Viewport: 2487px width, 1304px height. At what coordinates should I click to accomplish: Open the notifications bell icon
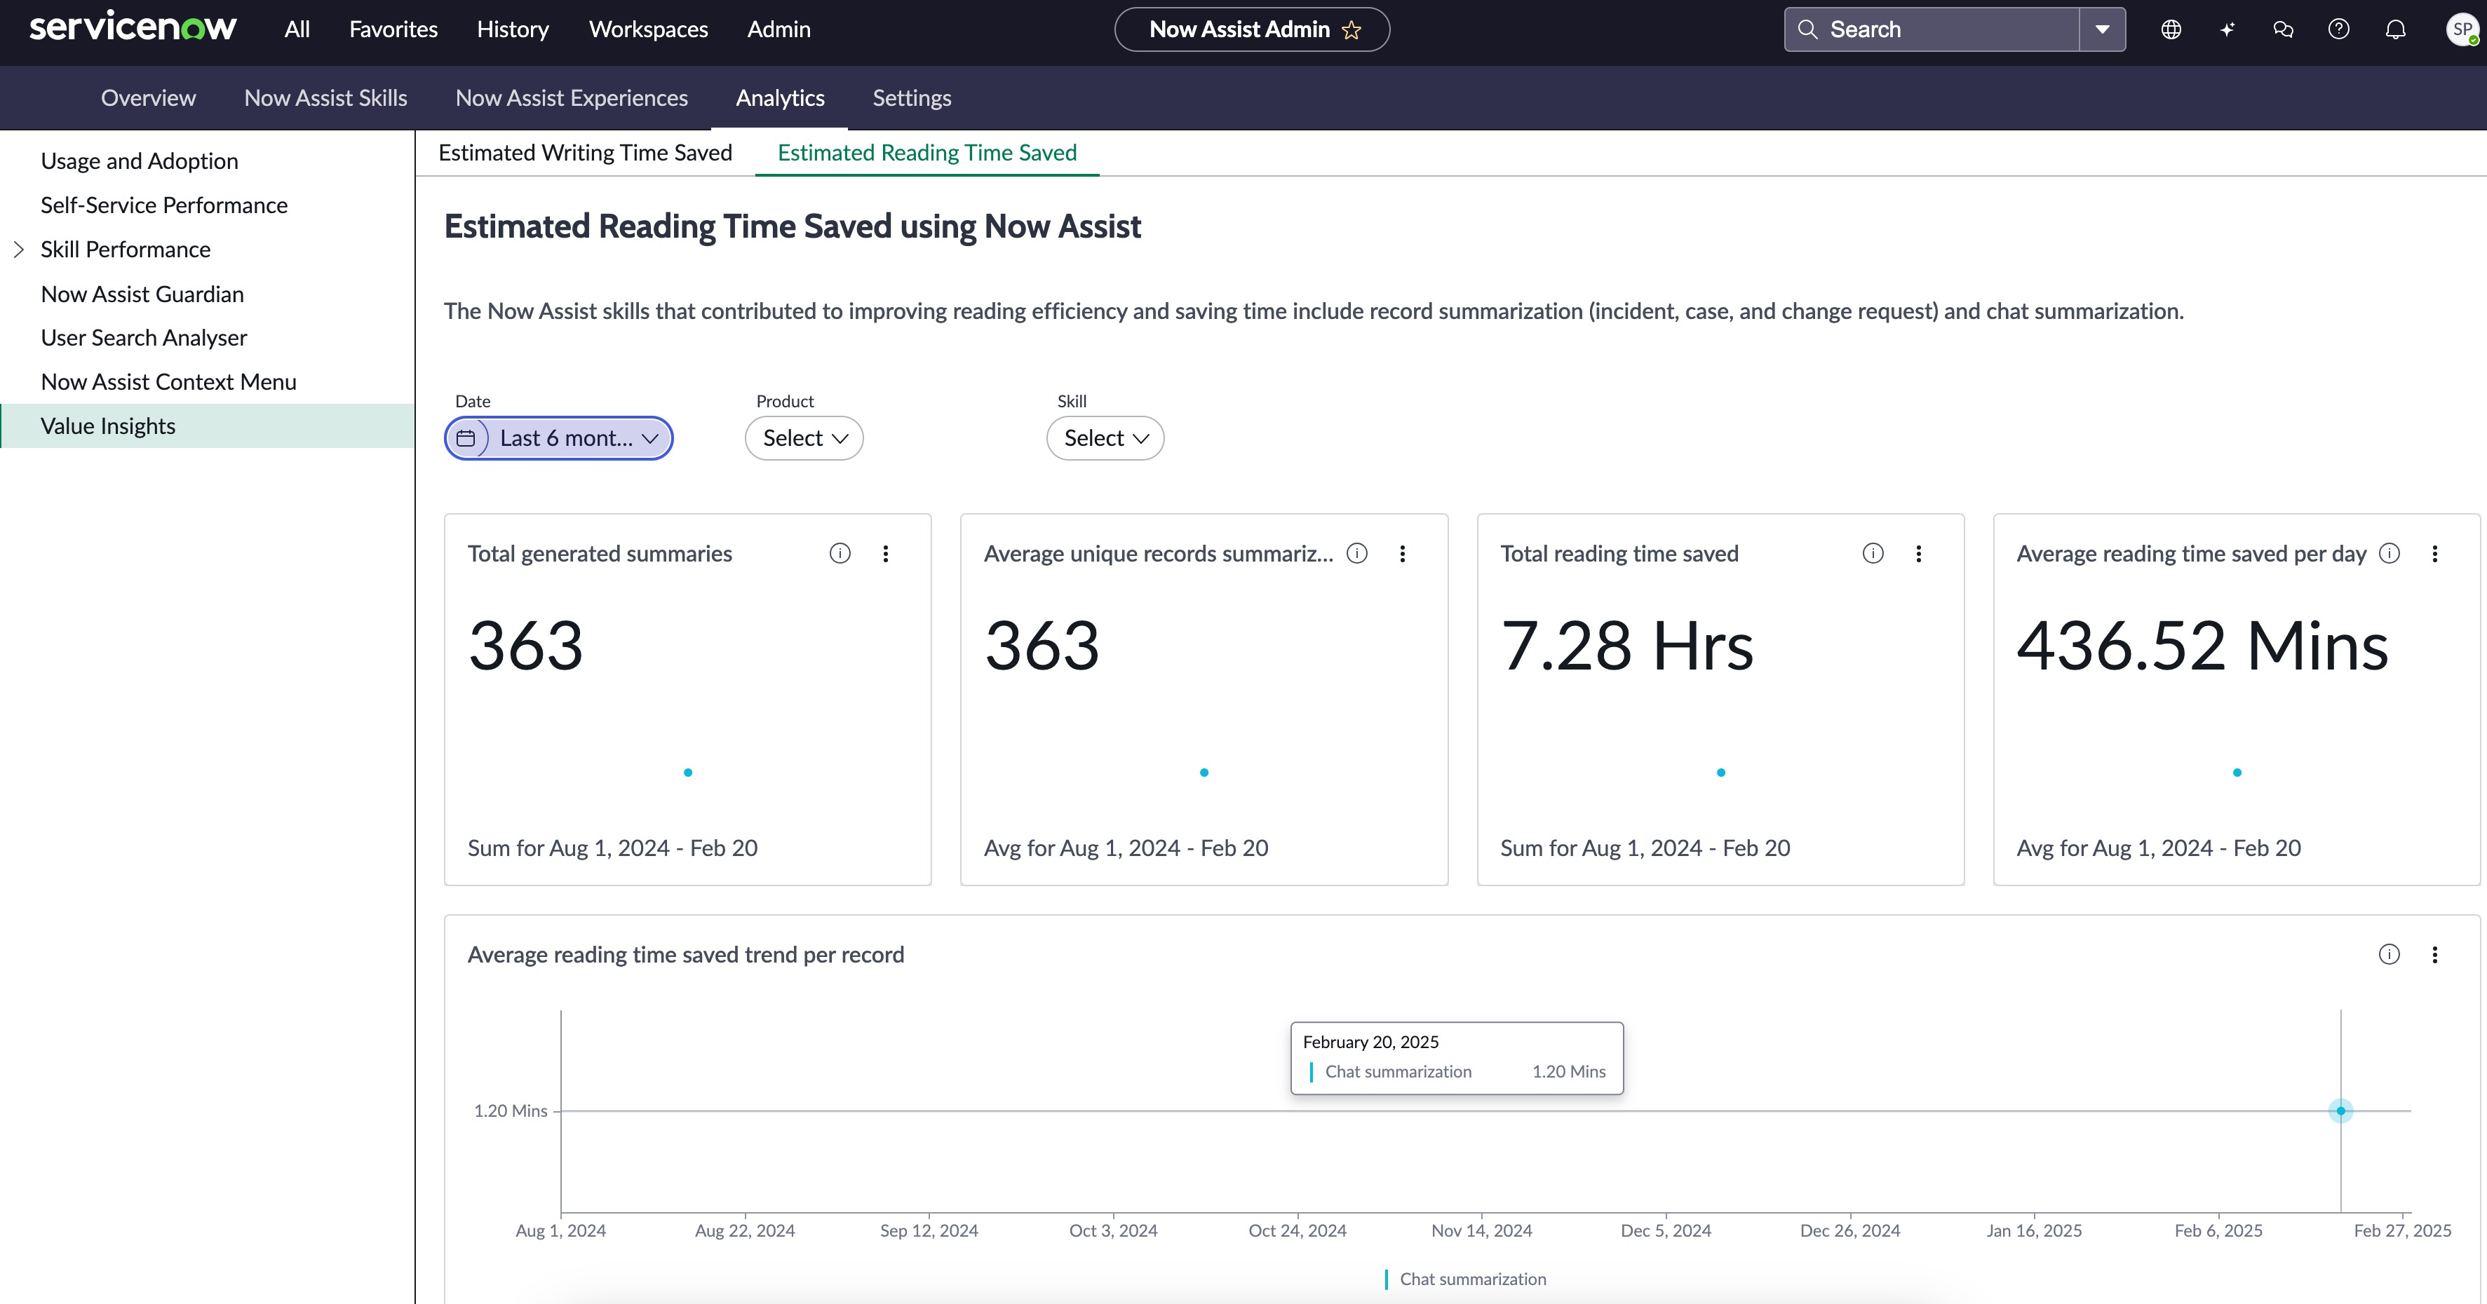click(2395, 30)
